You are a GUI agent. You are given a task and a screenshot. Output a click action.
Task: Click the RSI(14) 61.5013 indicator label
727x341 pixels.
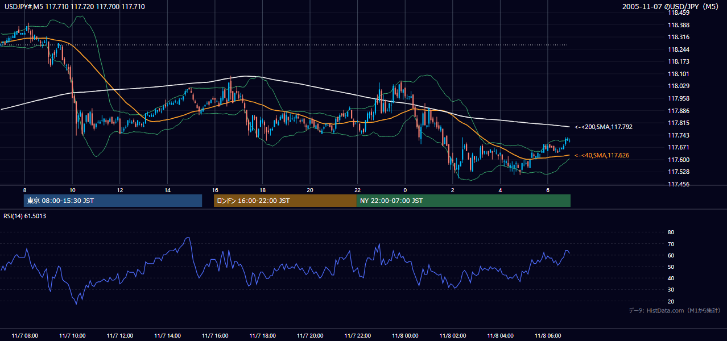(24, 216)
